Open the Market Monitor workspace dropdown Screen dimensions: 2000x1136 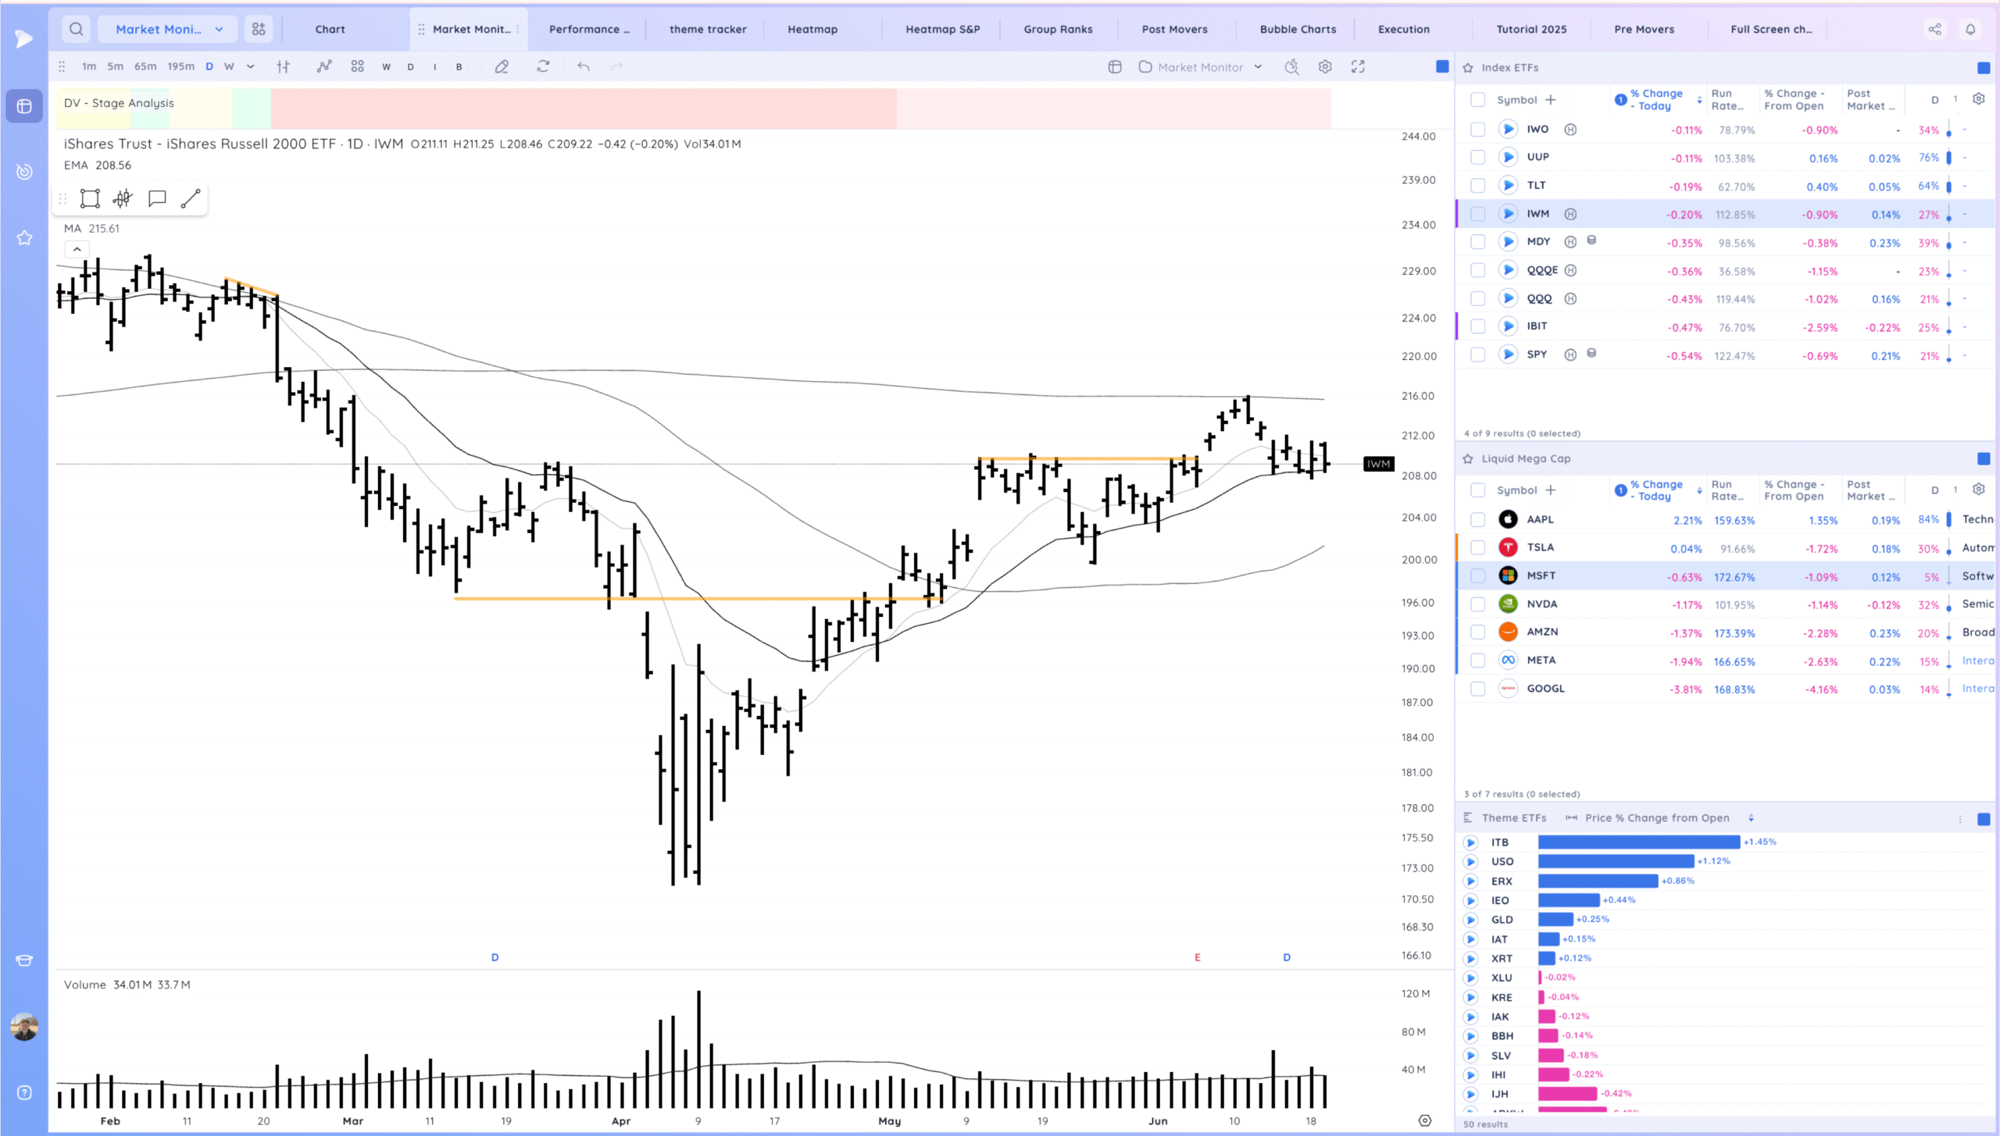point(170,29)
